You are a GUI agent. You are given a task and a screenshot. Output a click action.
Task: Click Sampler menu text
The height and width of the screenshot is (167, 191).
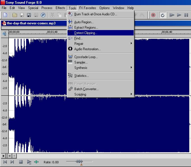pyautogui.click(x=81, y=62)
